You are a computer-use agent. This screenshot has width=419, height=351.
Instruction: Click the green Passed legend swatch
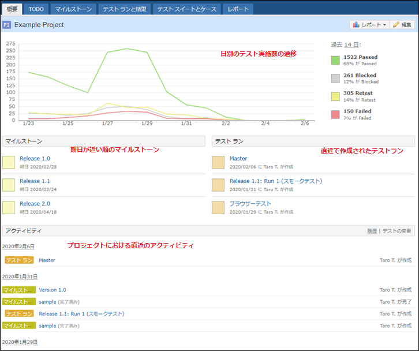click(x=335, y=61)
